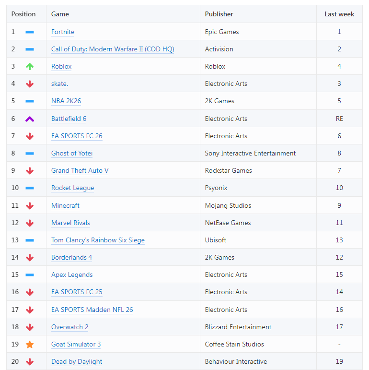Image resolution: width=369 pixels, height=370 pixels.
Task: Click the Last week column header
Action: pyautogui.click(x=339, y=14)
